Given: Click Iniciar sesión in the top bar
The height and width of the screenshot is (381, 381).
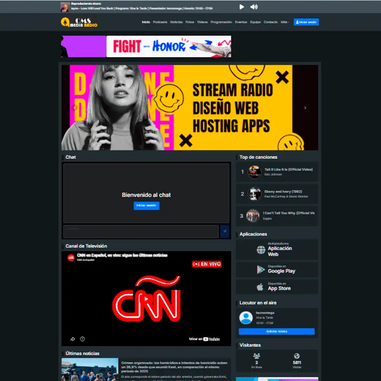Looking at the screenshot, I should coord(306,21).
